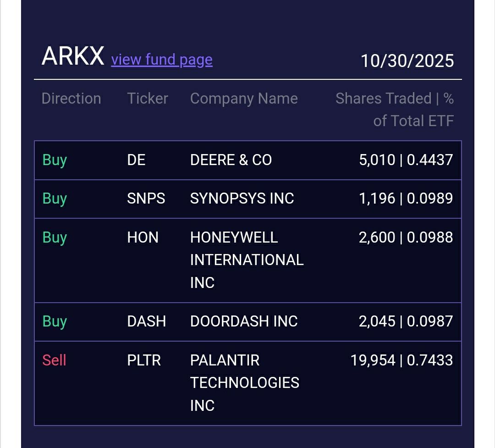Select the PLTR ticker cell
495x448 pixels.
144,360
